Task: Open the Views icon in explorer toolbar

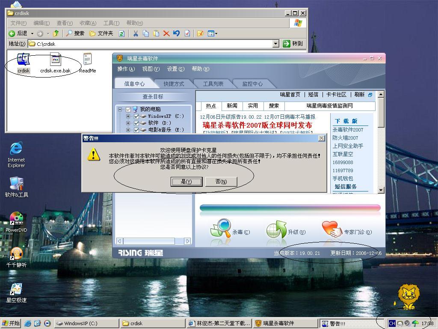Action: [x=211, y=33]
